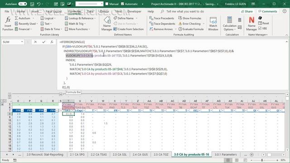Toggle Show Formulas
The height and width of the screenshot is (163, 290).
[190, 18]
